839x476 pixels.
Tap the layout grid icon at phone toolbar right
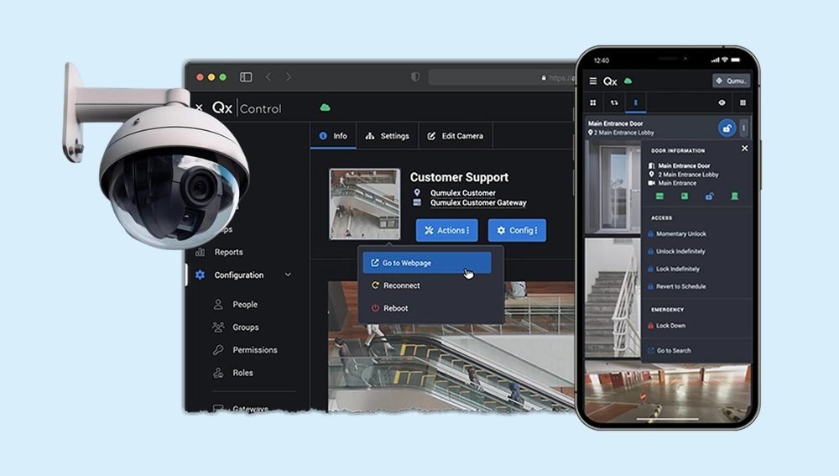[x=743, y=102]
